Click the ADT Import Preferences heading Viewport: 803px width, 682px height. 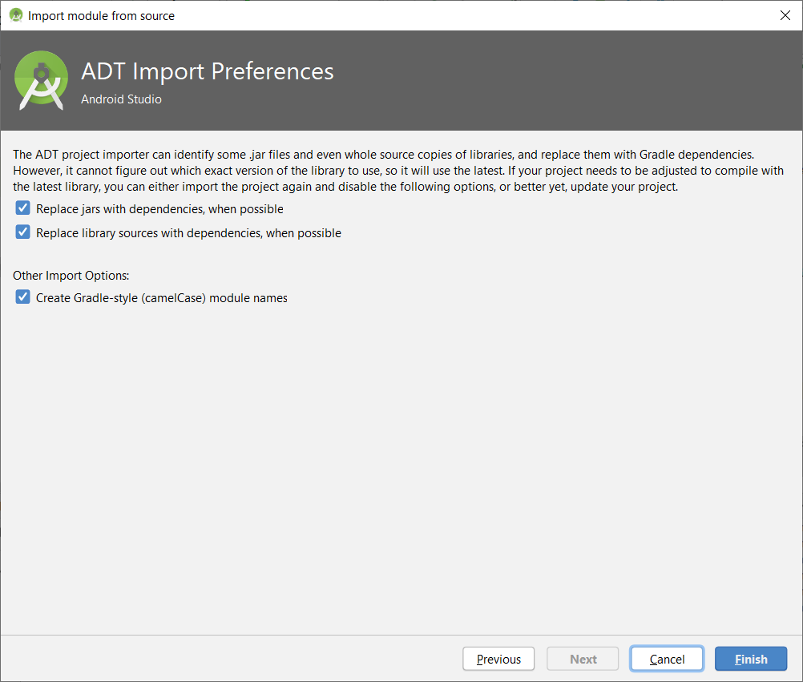coord(207,71)
